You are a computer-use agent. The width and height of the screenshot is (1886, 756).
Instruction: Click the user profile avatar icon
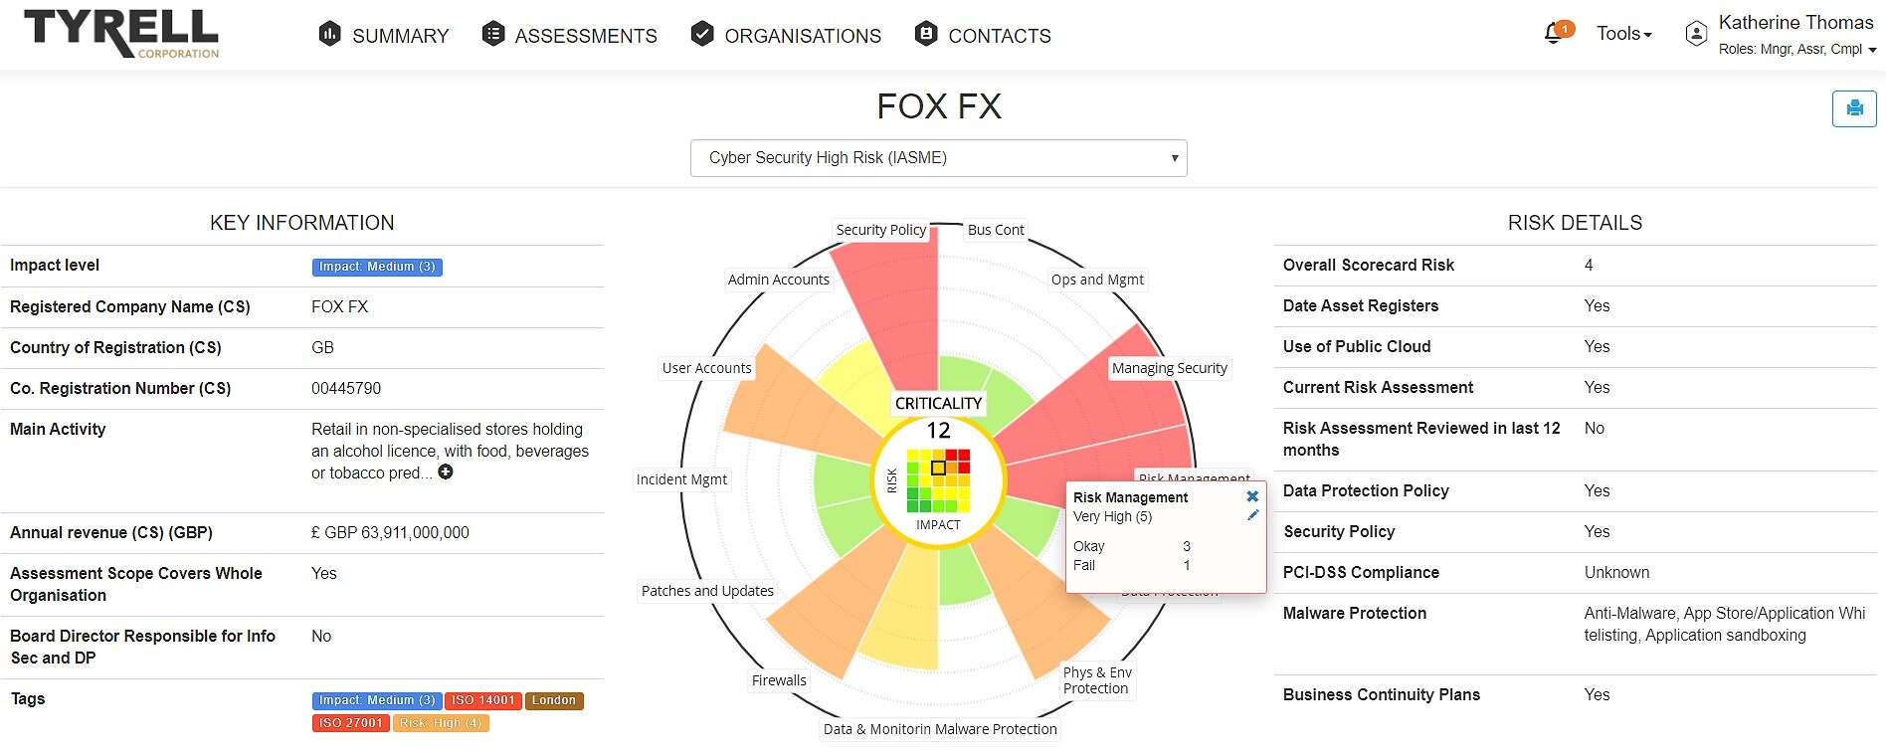[x=1696, y=34]
